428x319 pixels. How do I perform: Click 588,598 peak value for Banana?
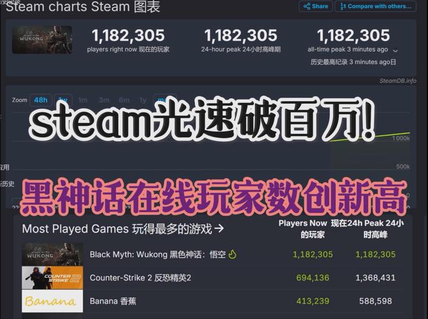coord(376,301)
